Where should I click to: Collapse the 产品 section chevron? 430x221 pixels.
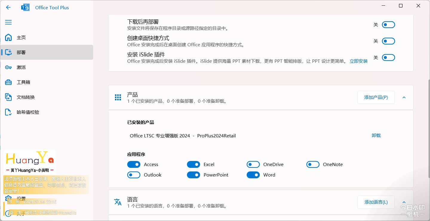pyautogui.click(x=404, y=97)
